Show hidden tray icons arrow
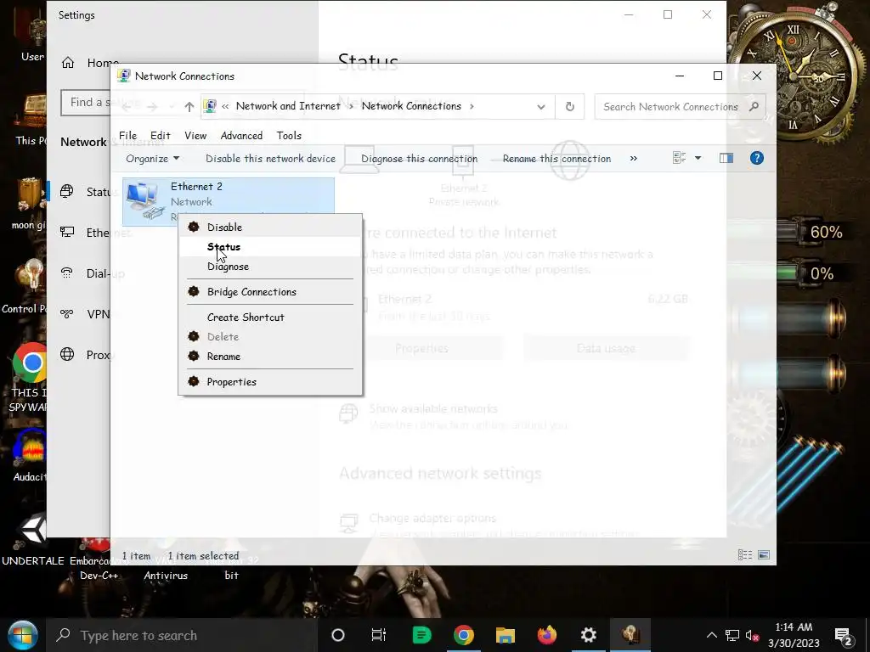This screenshot has height=652, width=870. pos(712,635)
